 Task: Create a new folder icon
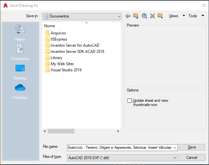[x=160, y=16]
